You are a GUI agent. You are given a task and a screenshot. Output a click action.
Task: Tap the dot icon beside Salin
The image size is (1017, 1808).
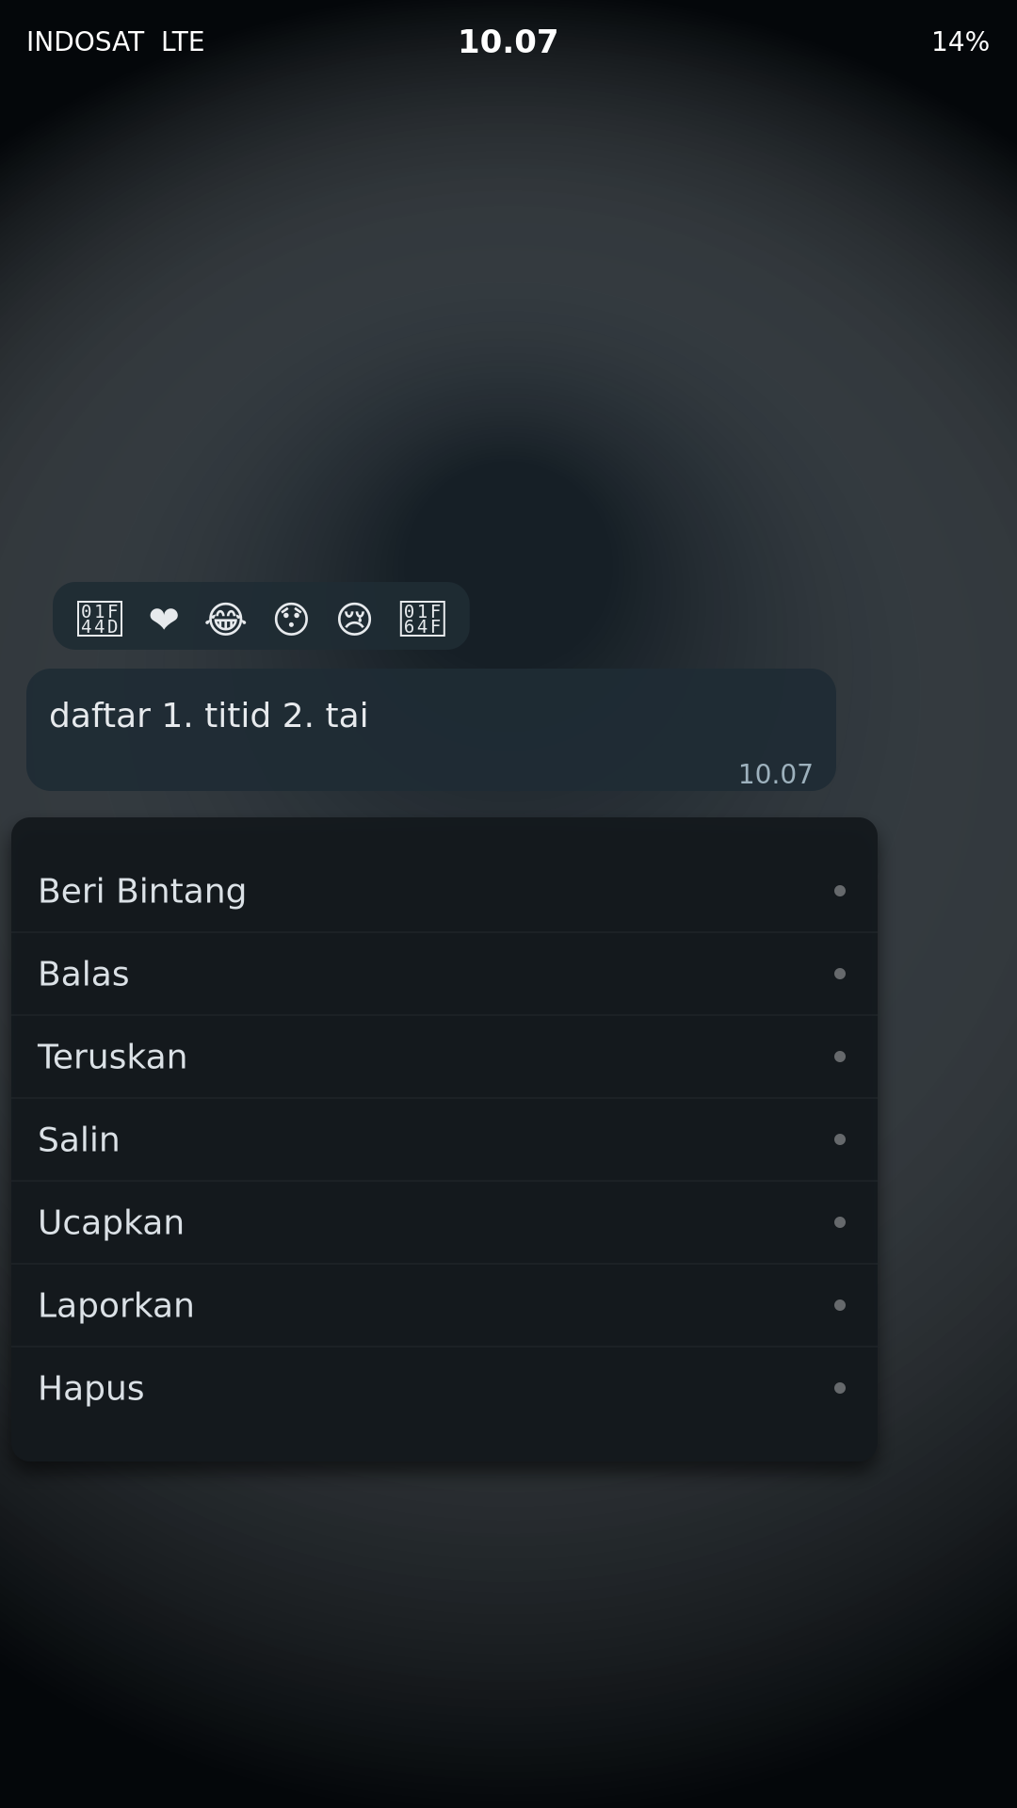click(x=839, y=1139)
